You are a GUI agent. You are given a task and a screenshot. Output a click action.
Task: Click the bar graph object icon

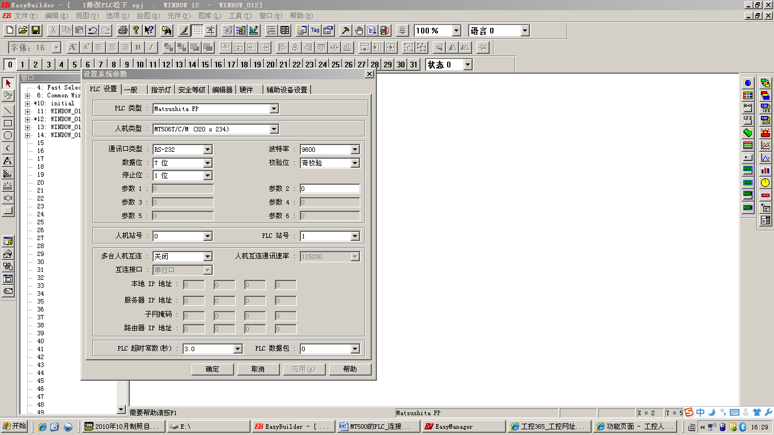point(766,170)
